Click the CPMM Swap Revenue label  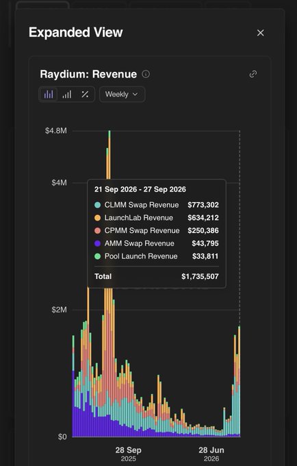point(142,231)
